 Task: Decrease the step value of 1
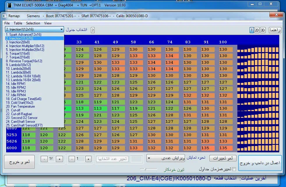point(72,159)
